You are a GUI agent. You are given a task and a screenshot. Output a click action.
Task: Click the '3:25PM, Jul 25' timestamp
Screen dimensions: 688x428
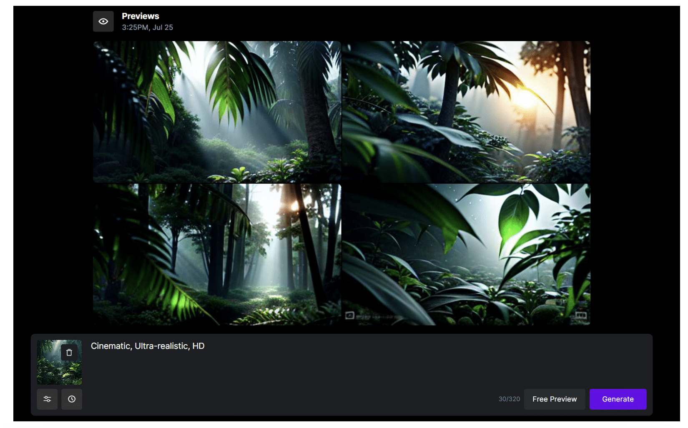coord(147,27)
